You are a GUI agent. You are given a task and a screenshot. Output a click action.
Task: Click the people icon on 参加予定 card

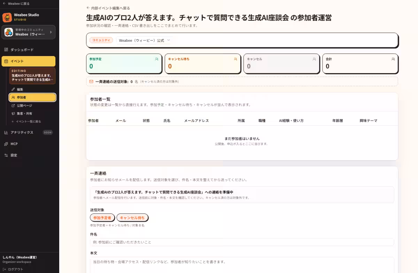tap(156, 59)
